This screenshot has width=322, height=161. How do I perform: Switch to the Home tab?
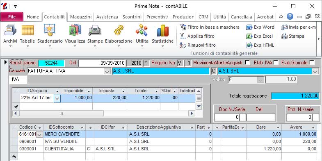point(33,17)
